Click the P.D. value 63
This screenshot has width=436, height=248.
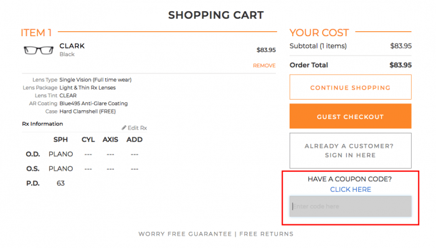(x=60, y=183)
